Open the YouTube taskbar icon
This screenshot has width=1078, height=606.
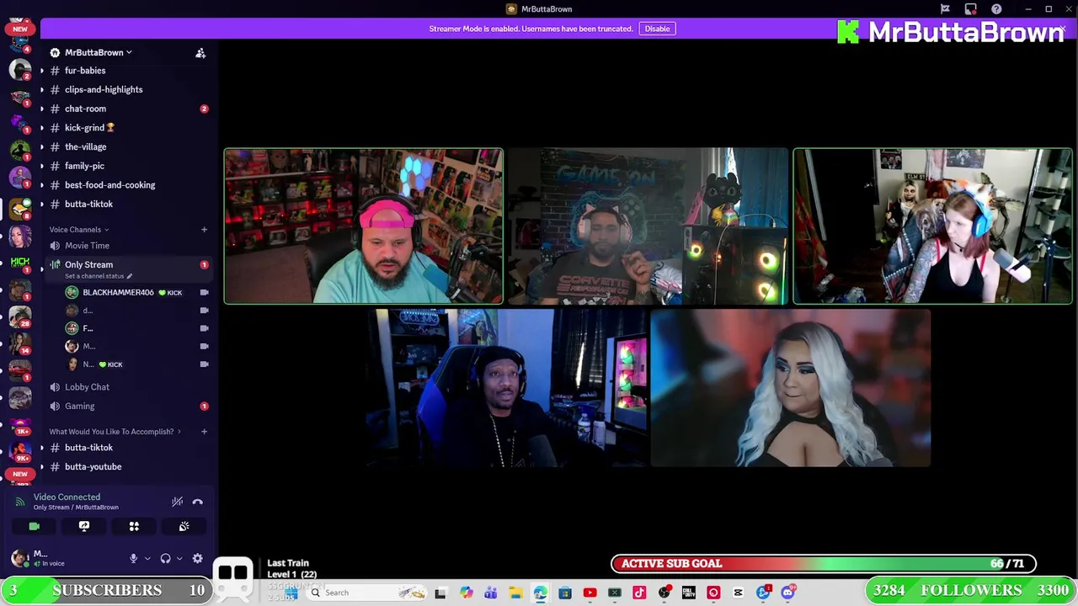pos(590,593)
